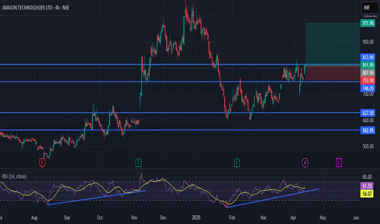Open the magenta upcoming earnings marker in May
The height and width of the screenshot is (224, 380).
coord(339,163)
